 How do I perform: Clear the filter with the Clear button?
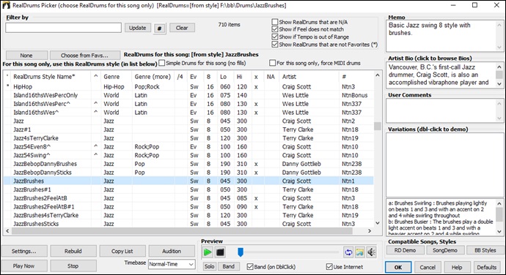182,28
